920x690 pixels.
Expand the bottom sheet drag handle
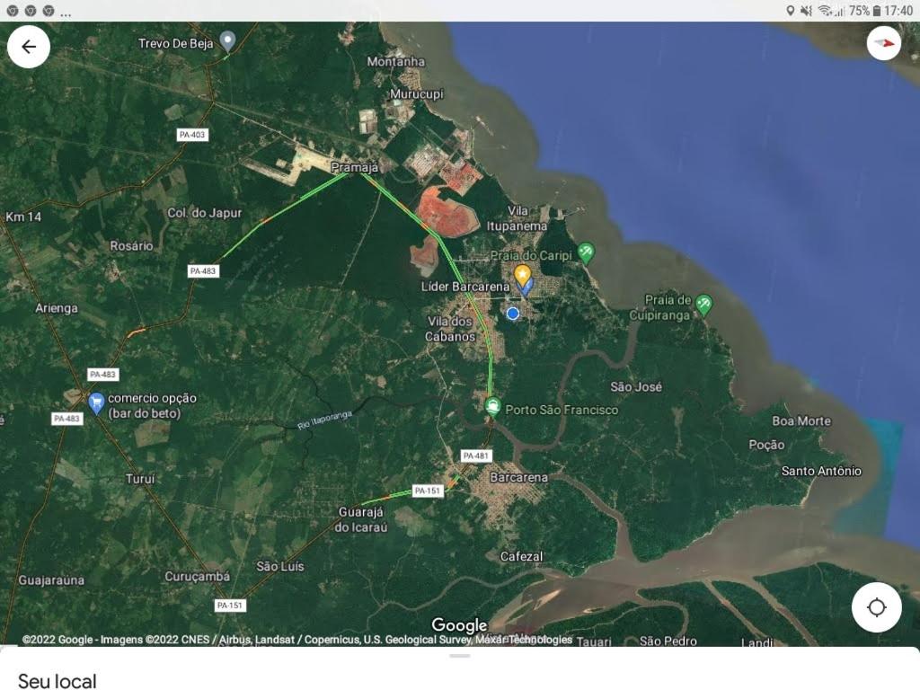click(460, 656)
